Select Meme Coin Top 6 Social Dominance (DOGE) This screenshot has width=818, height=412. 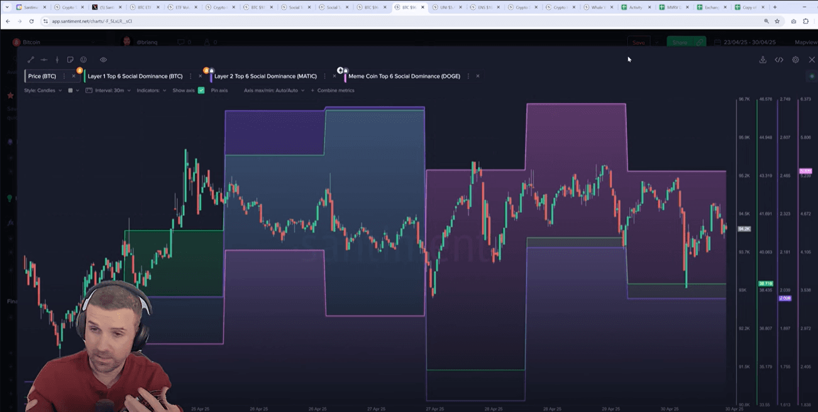coord(404,76)
